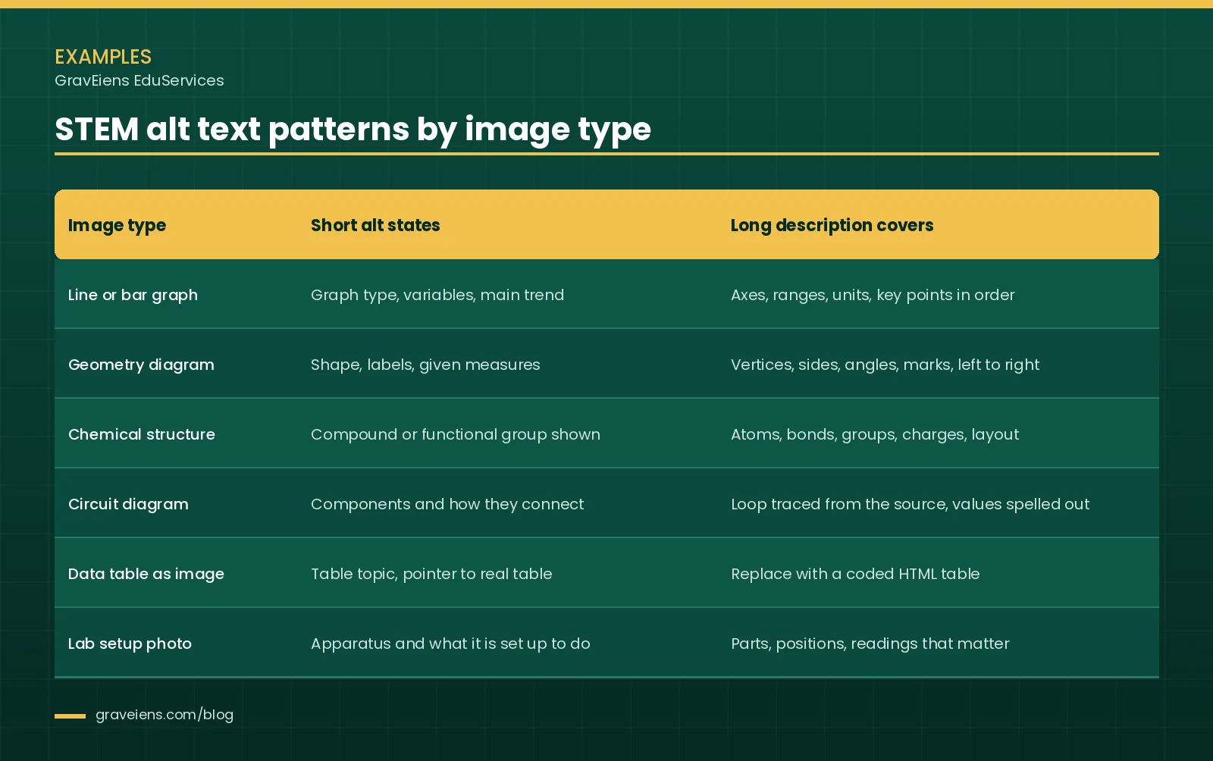Select the 'Data table as image' row label
The width and height of the screenshot is (1213, 761).
[x=146, y=574]
